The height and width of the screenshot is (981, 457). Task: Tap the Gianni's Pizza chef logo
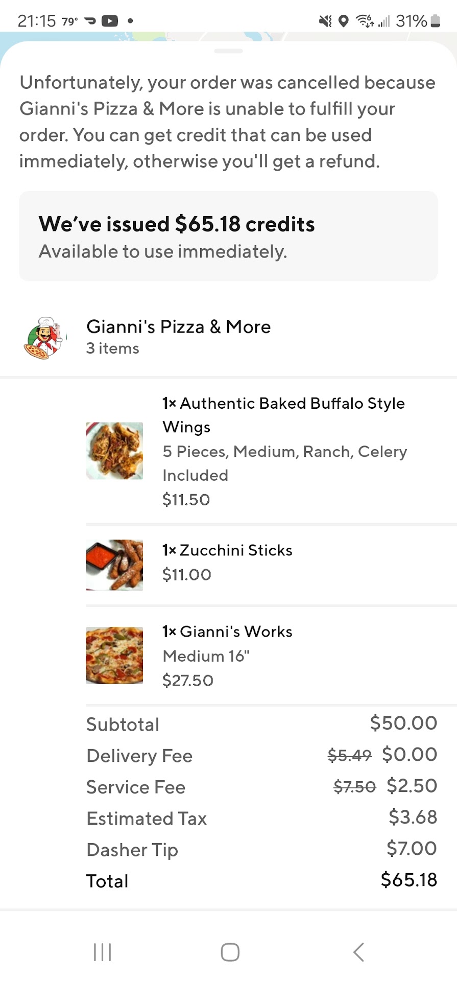click(45, 337)
